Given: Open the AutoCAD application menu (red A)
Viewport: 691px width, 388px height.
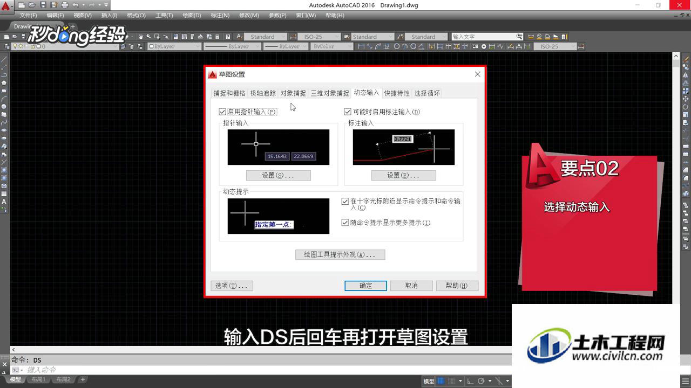Looking at the screenshot, I should tap(5, 6).
